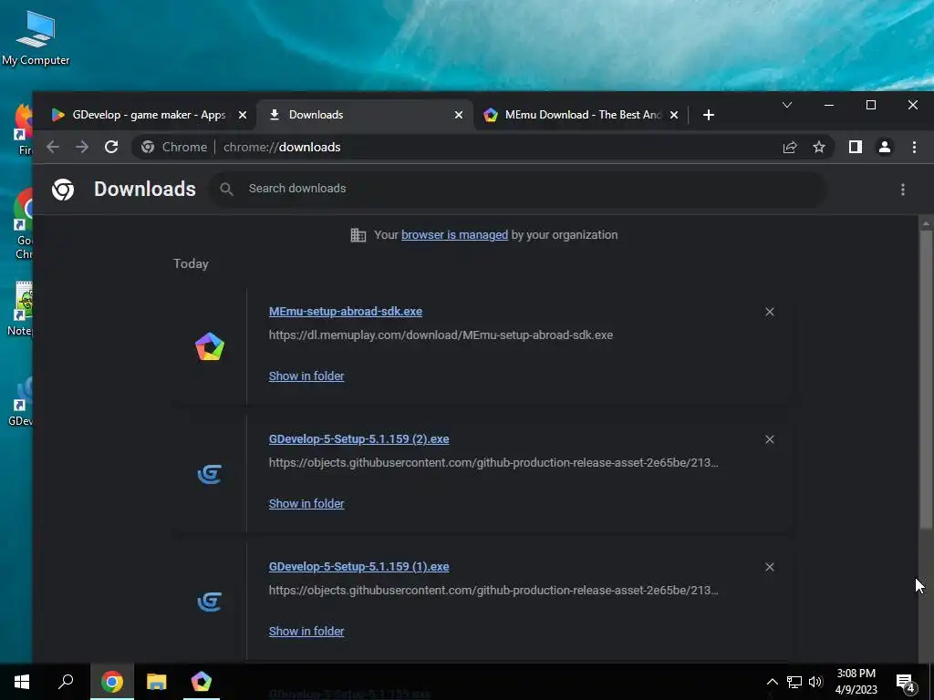This screenshot has width=934, height=700.
Task: Open Downloads page more actions menu
Action: click(x=903, y=190)
